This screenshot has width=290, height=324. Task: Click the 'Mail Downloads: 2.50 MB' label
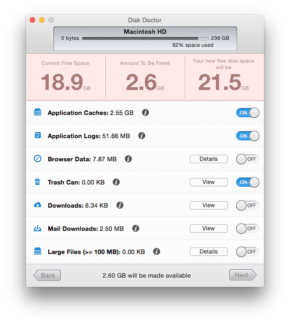tap(86, 229)
